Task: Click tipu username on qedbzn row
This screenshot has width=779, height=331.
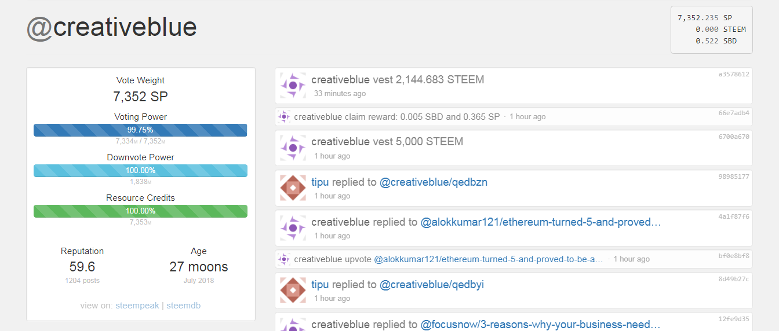Action: click(x=320, y=182)
